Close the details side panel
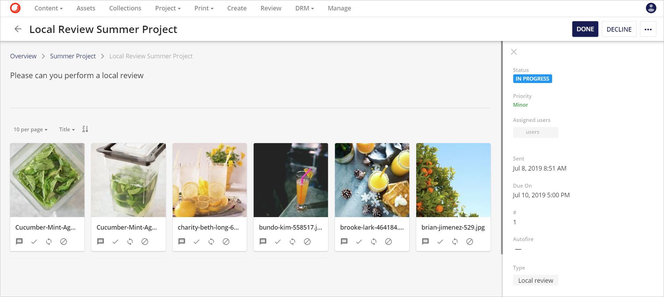 click(514, 52)
